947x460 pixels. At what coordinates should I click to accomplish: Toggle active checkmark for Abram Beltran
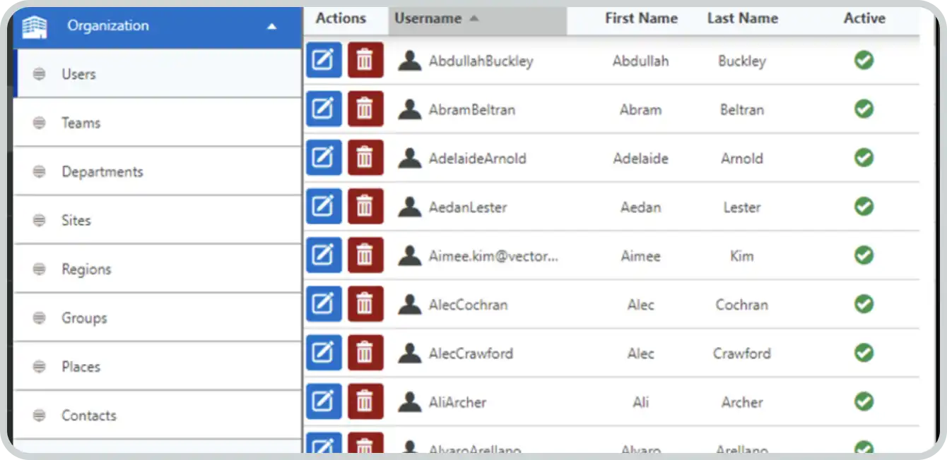864,109
